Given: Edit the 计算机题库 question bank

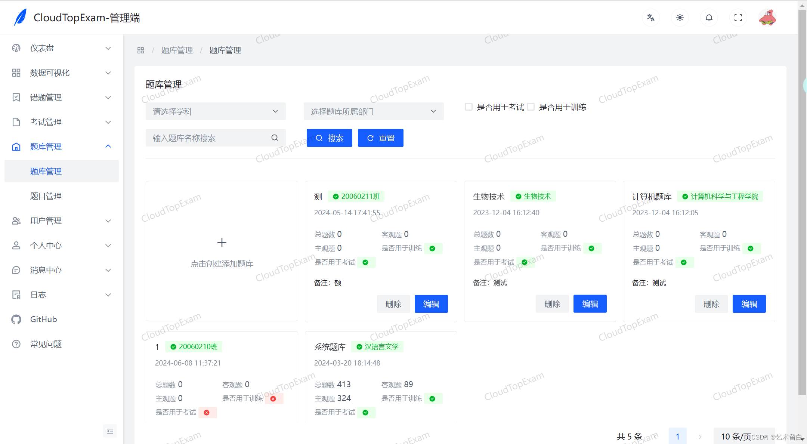Looking at the screenshot, I should pyautogui.click(x=749, y=303).
